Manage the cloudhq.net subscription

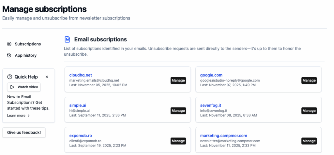(x=178, y=80)
